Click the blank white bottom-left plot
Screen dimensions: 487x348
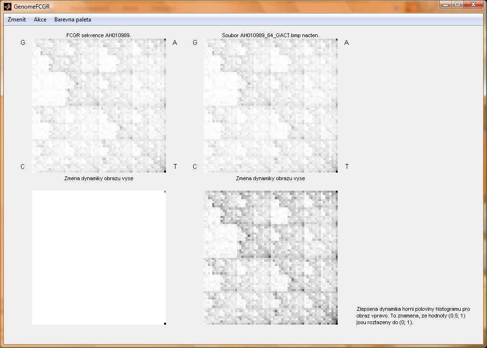(x=99, y=257)
